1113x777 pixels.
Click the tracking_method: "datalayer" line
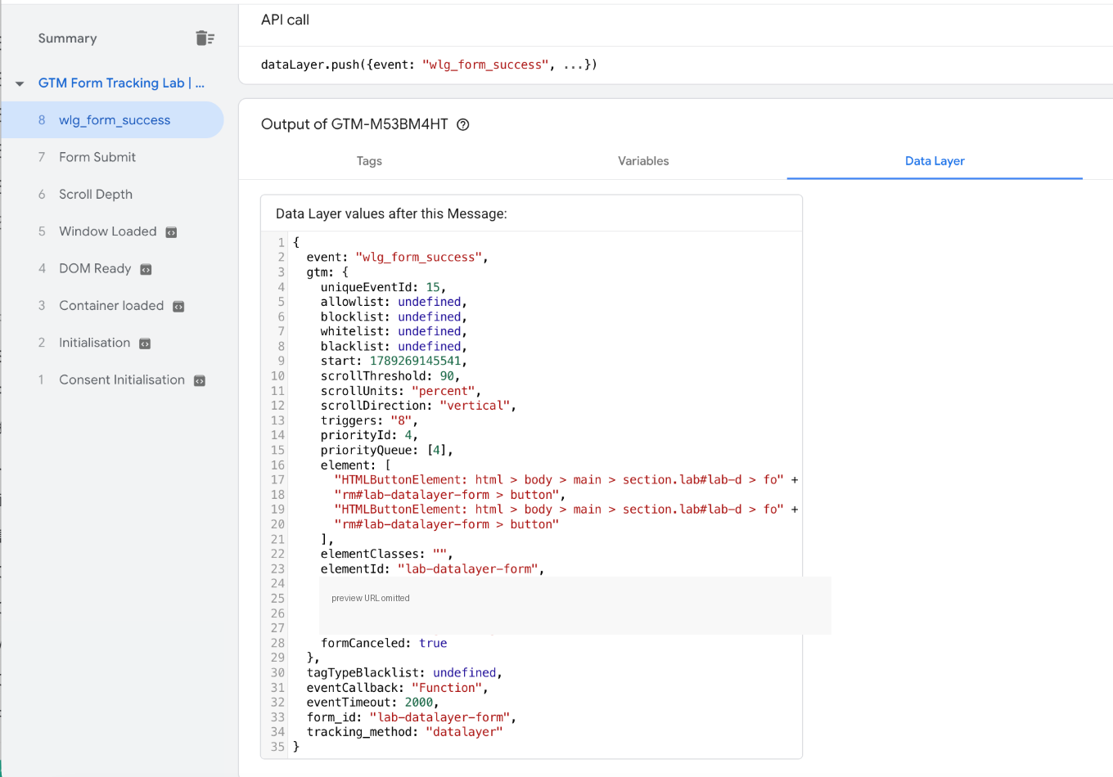(404, 732)
